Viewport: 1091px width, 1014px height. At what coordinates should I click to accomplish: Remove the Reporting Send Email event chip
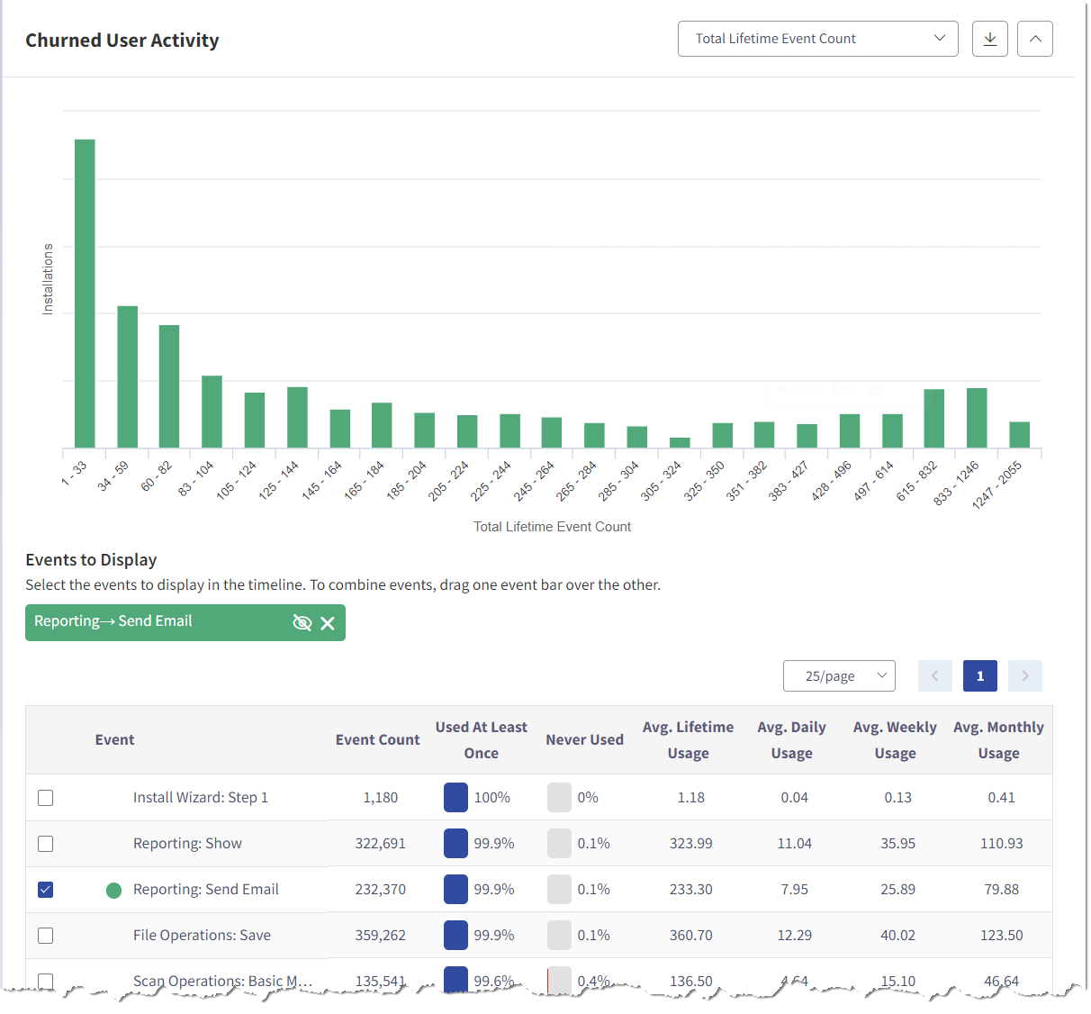tap(328, 623)
